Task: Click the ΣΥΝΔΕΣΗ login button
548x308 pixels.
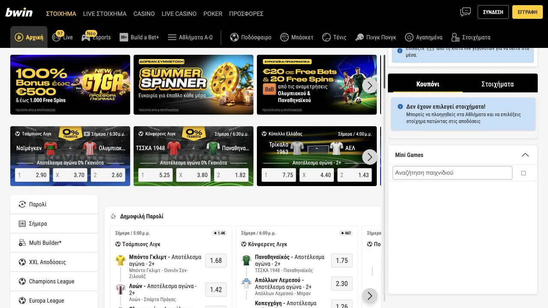Action: [x=493, y=12]
